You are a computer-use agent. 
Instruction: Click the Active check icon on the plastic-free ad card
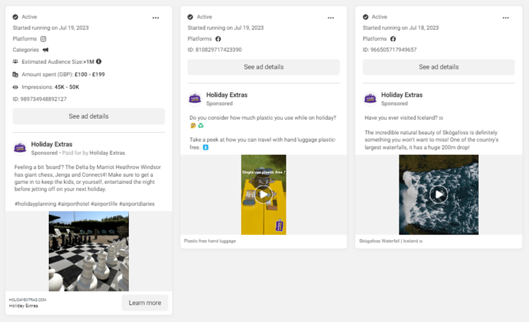coord(190,17)
